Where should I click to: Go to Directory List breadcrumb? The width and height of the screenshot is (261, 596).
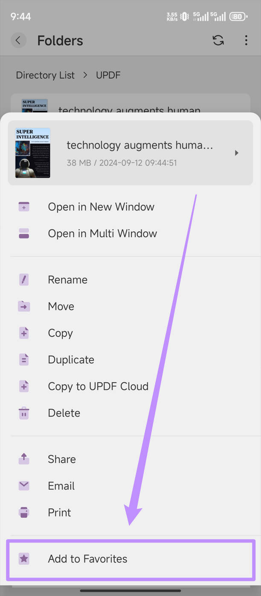pyautogui.click(x=45, y=75)
